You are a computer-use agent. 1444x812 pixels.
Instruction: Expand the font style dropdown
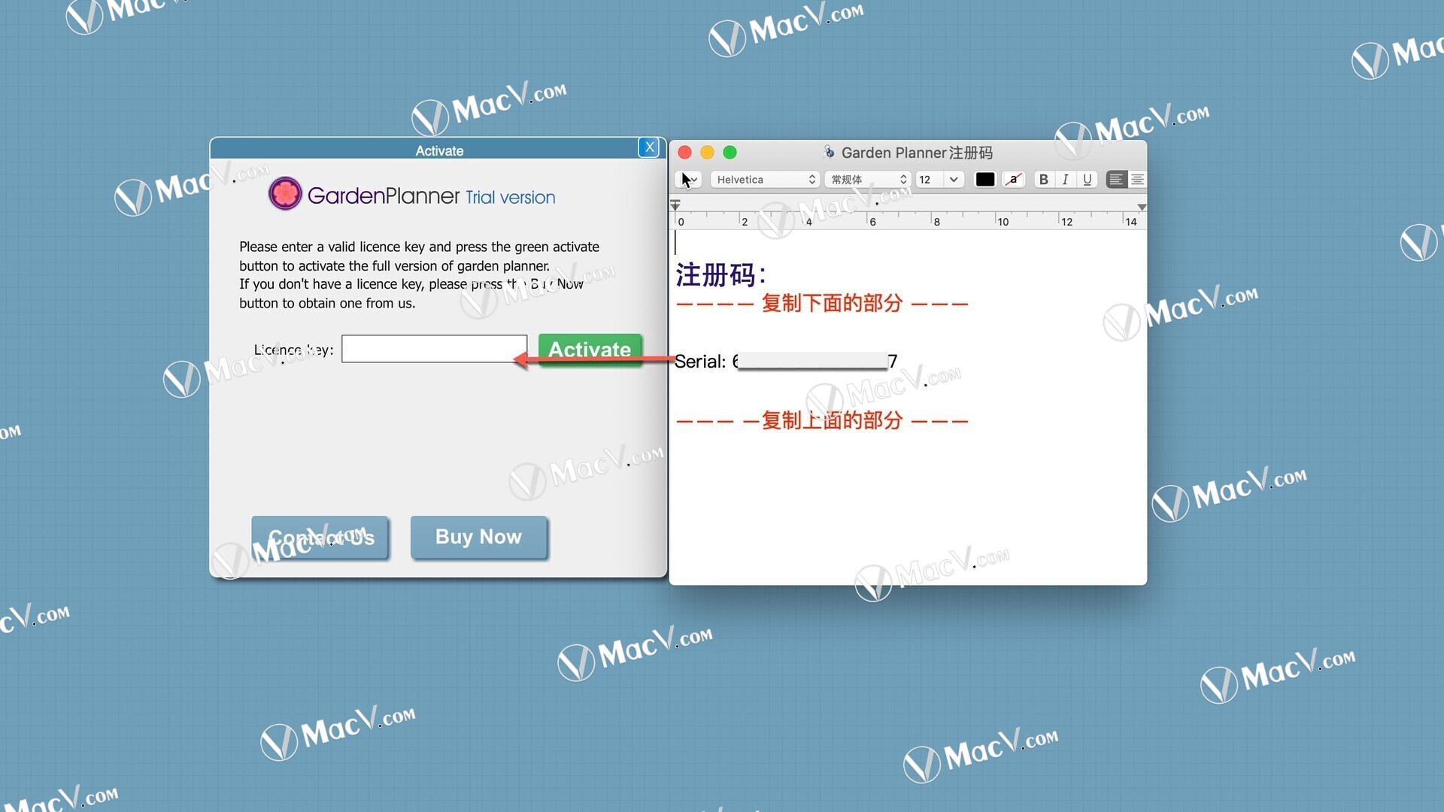point(866,178)
